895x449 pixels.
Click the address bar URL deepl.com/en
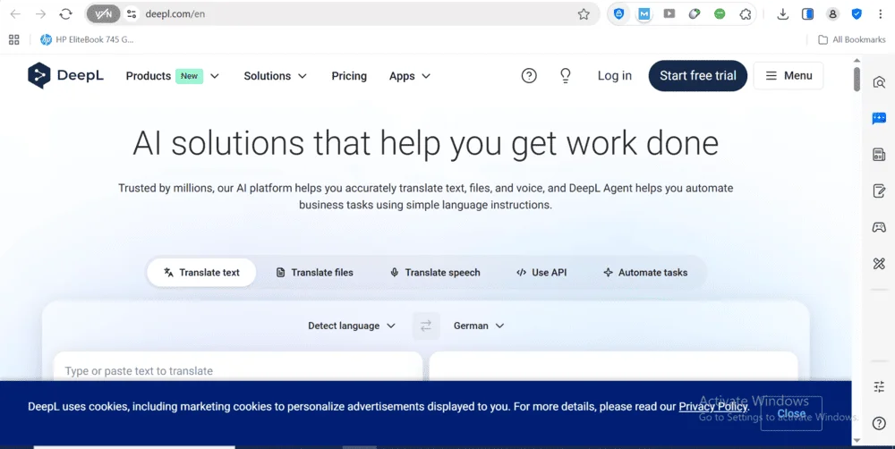pyautogui.click(x=175, y=14)
